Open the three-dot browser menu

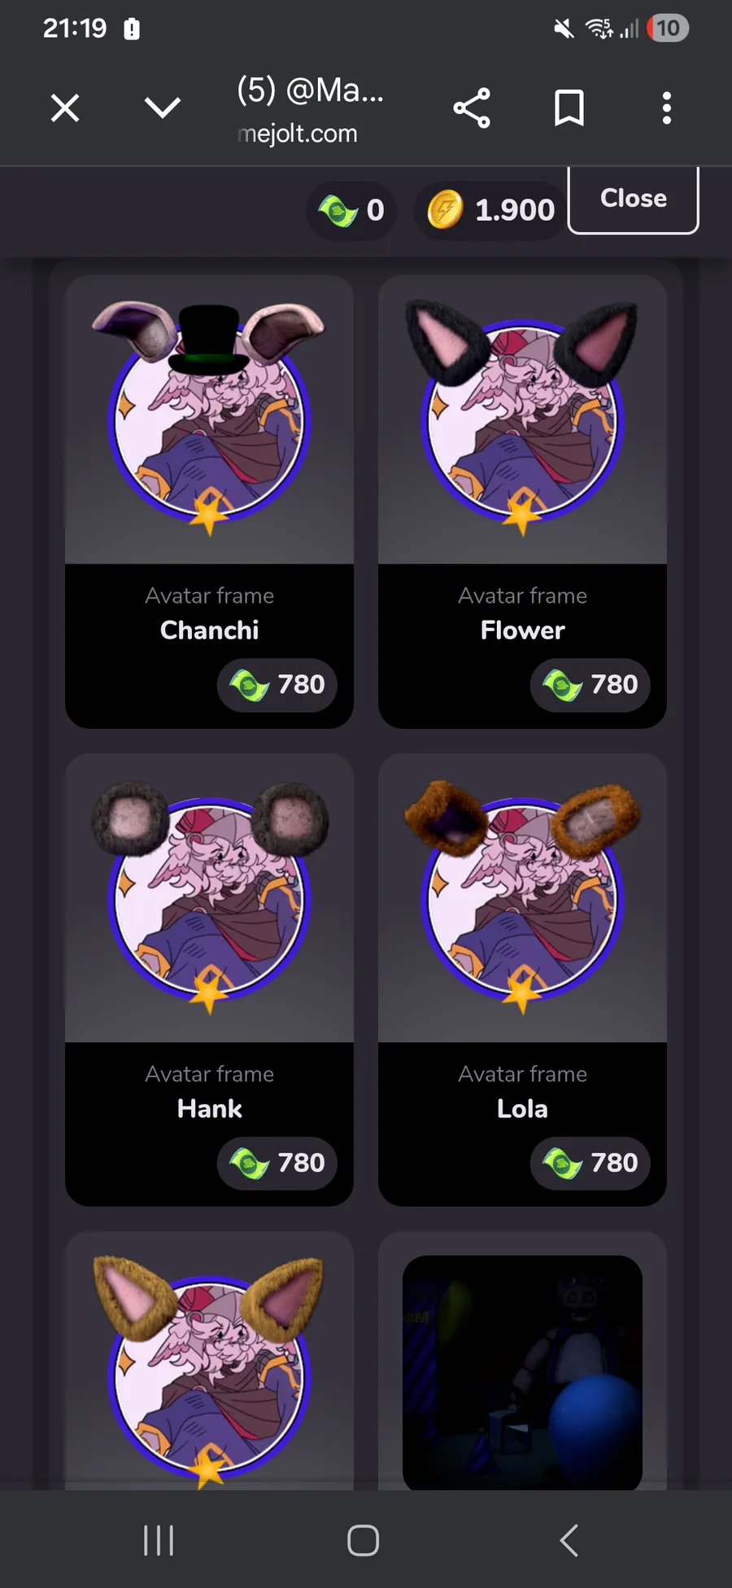coord(667,107)
